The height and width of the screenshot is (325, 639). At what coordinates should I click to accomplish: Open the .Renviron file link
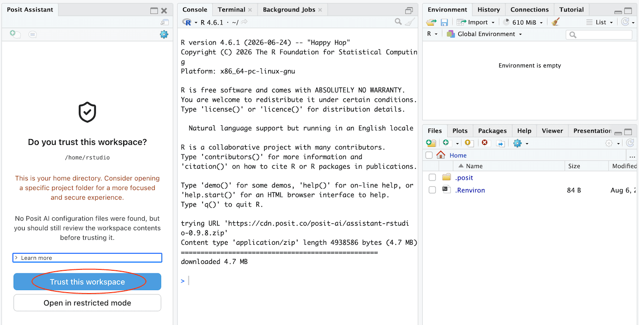(470, 190)
